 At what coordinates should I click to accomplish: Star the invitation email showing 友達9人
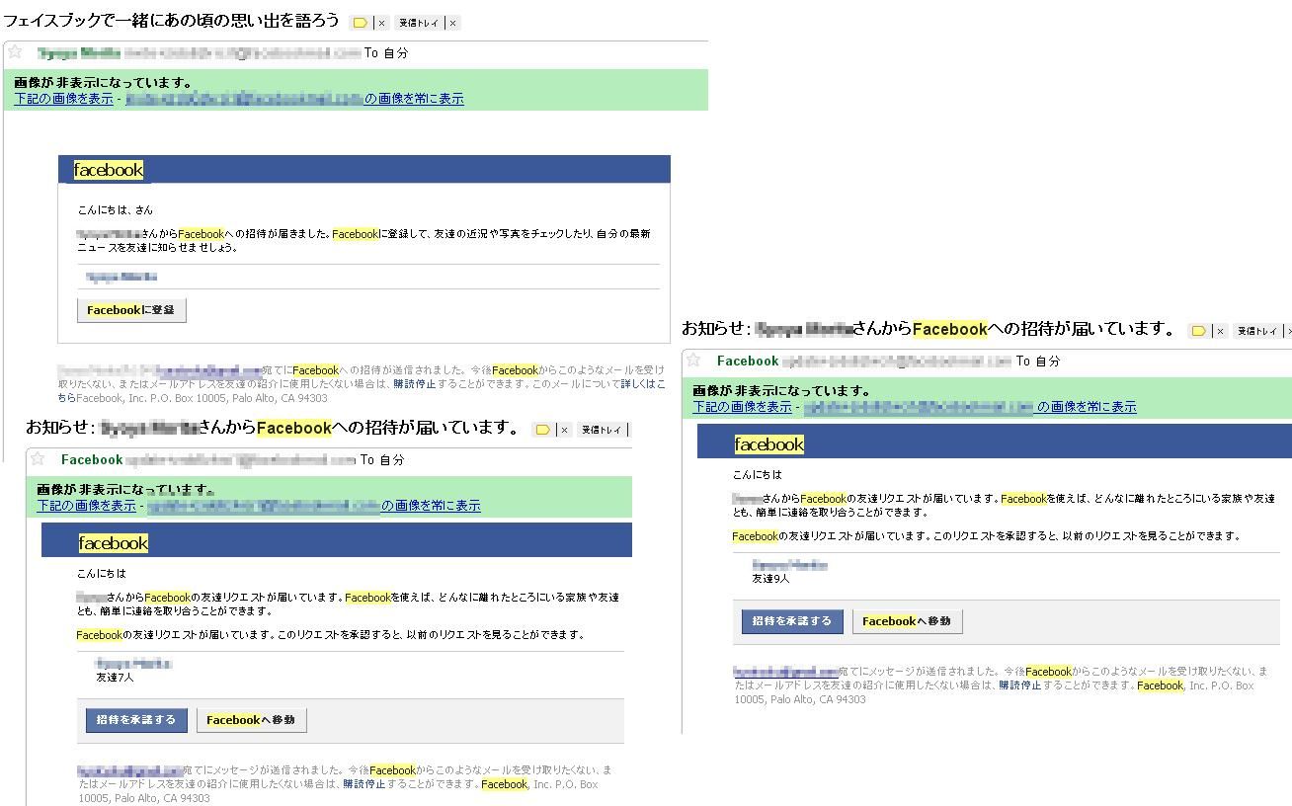tap(693, 360)
